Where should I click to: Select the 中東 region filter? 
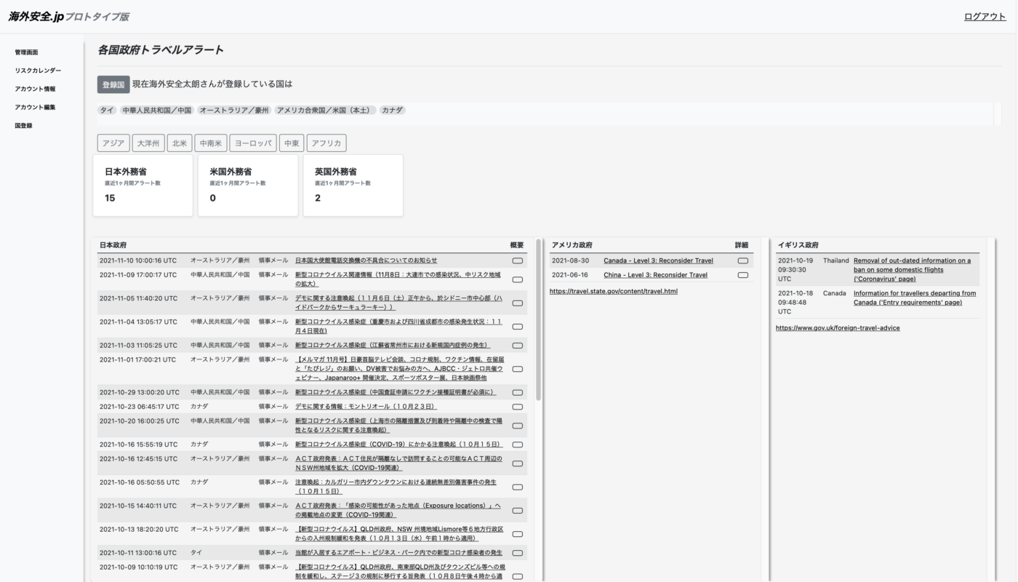click(292, 143)
